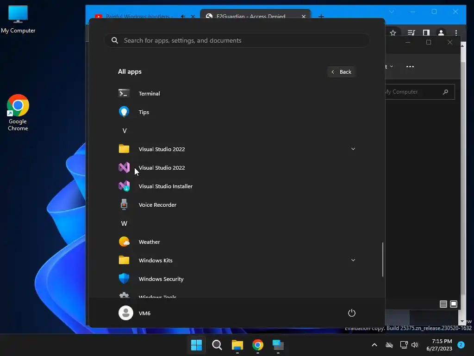
Task: Switch File Explorer to details view icon
Action: pyautogui.click(x=443, y=304)
